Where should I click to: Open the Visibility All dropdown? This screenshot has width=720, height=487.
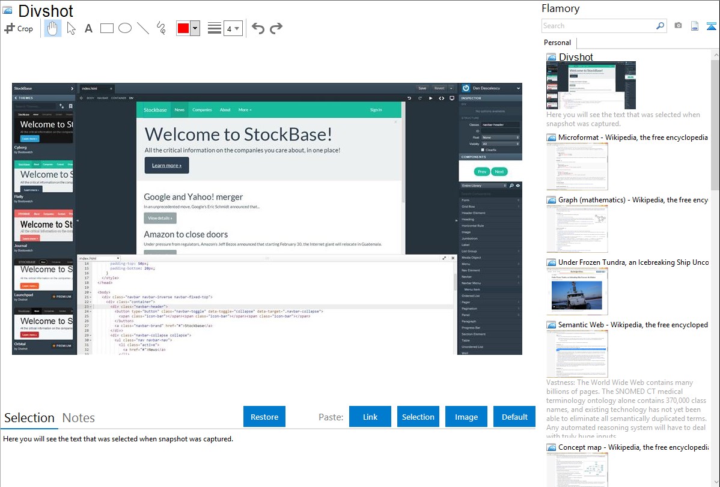pos(501,144)
